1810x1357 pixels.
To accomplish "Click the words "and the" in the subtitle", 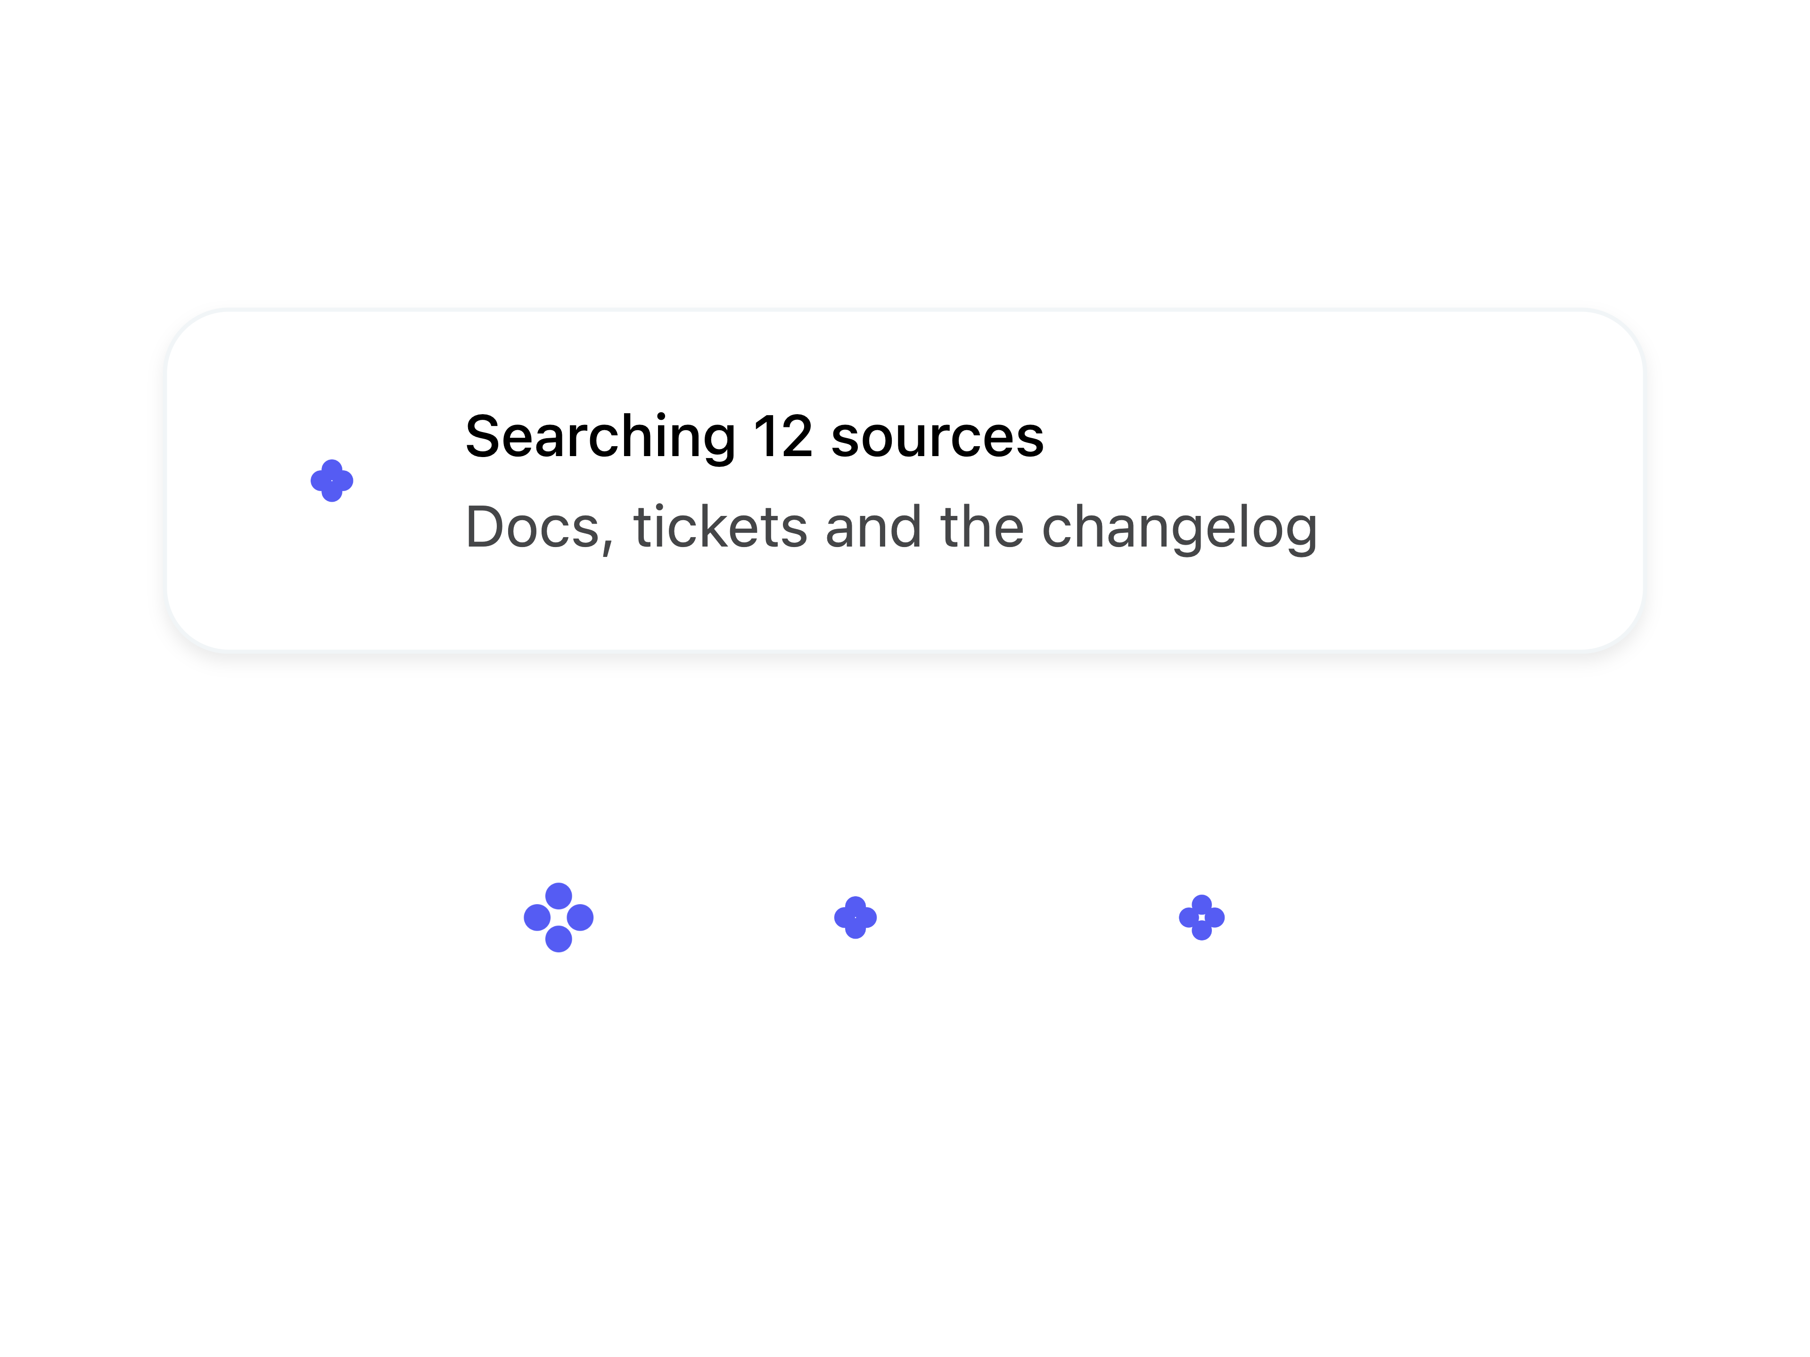I will point(925,526).
